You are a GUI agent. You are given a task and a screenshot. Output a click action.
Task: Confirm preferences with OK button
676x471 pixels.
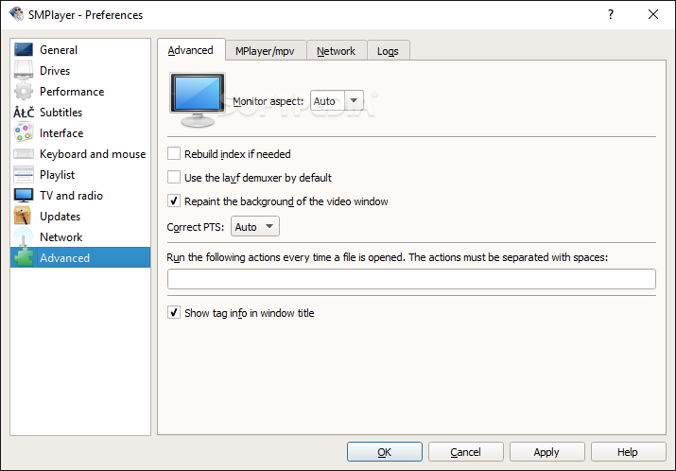[385, 451]
